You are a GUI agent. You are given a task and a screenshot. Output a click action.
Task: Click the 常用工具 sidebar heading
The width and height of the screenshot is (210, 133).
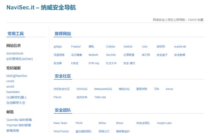[x=16, y=34]
